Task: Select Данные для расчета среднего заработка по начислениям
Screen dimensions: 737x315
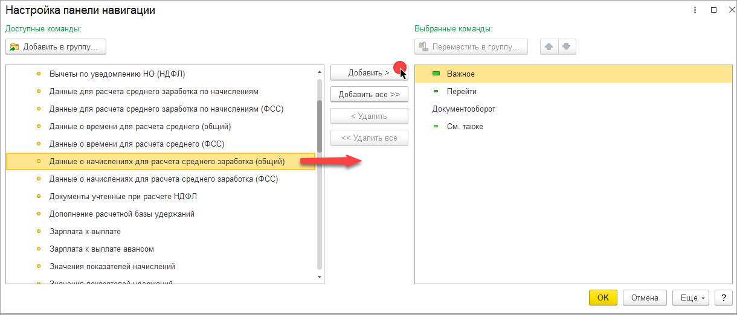Action: 161,92
